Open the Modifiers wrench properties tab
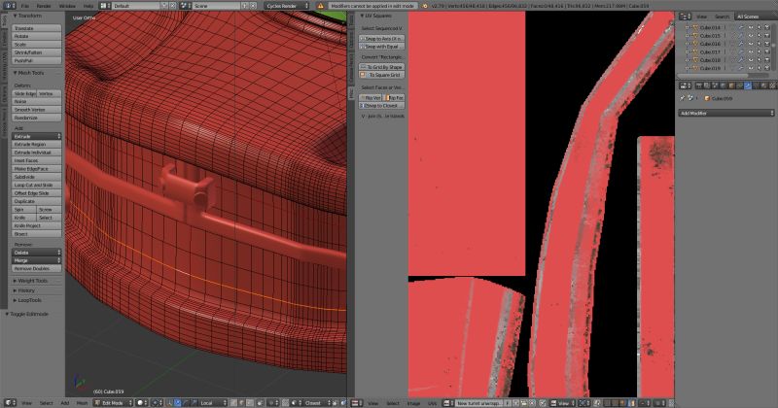This screenshot has height=408, width=778. [x=748, y=85]
